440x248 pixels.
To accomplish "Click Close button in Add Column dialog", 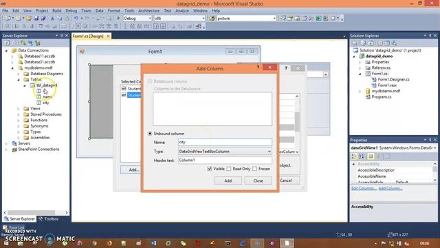I will pos(258,180).
